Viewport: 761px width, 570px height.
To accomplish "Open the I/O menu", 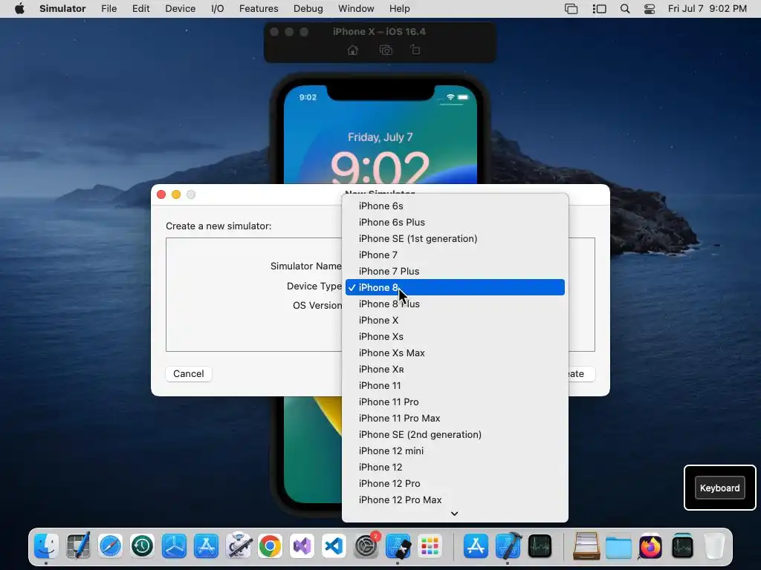I will 218,9.
